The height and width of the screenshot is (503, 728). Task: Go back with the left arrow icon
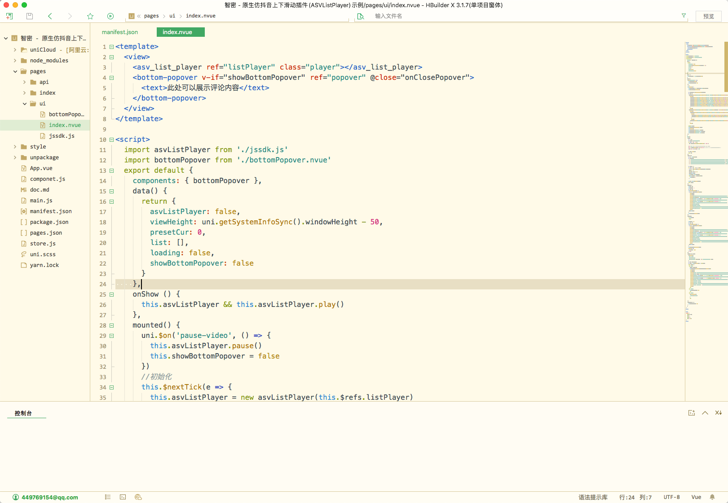coord(50,16)
